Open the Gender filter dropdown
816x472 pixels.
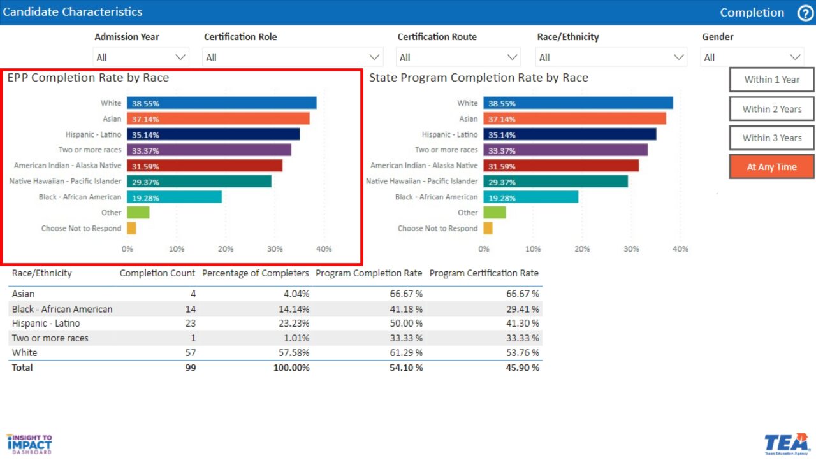[x=752, y=57]
